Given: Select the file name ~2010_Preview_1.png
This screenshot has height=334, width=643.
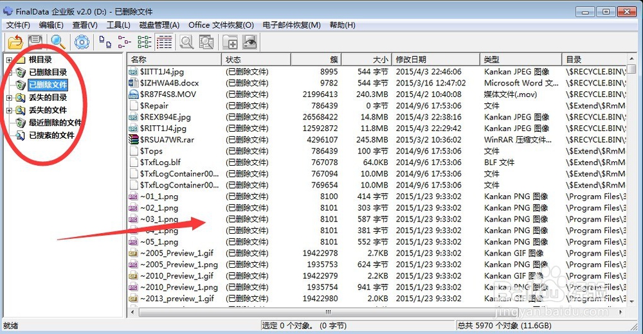Looking at the screenshot, I should (x=179, y=287).
